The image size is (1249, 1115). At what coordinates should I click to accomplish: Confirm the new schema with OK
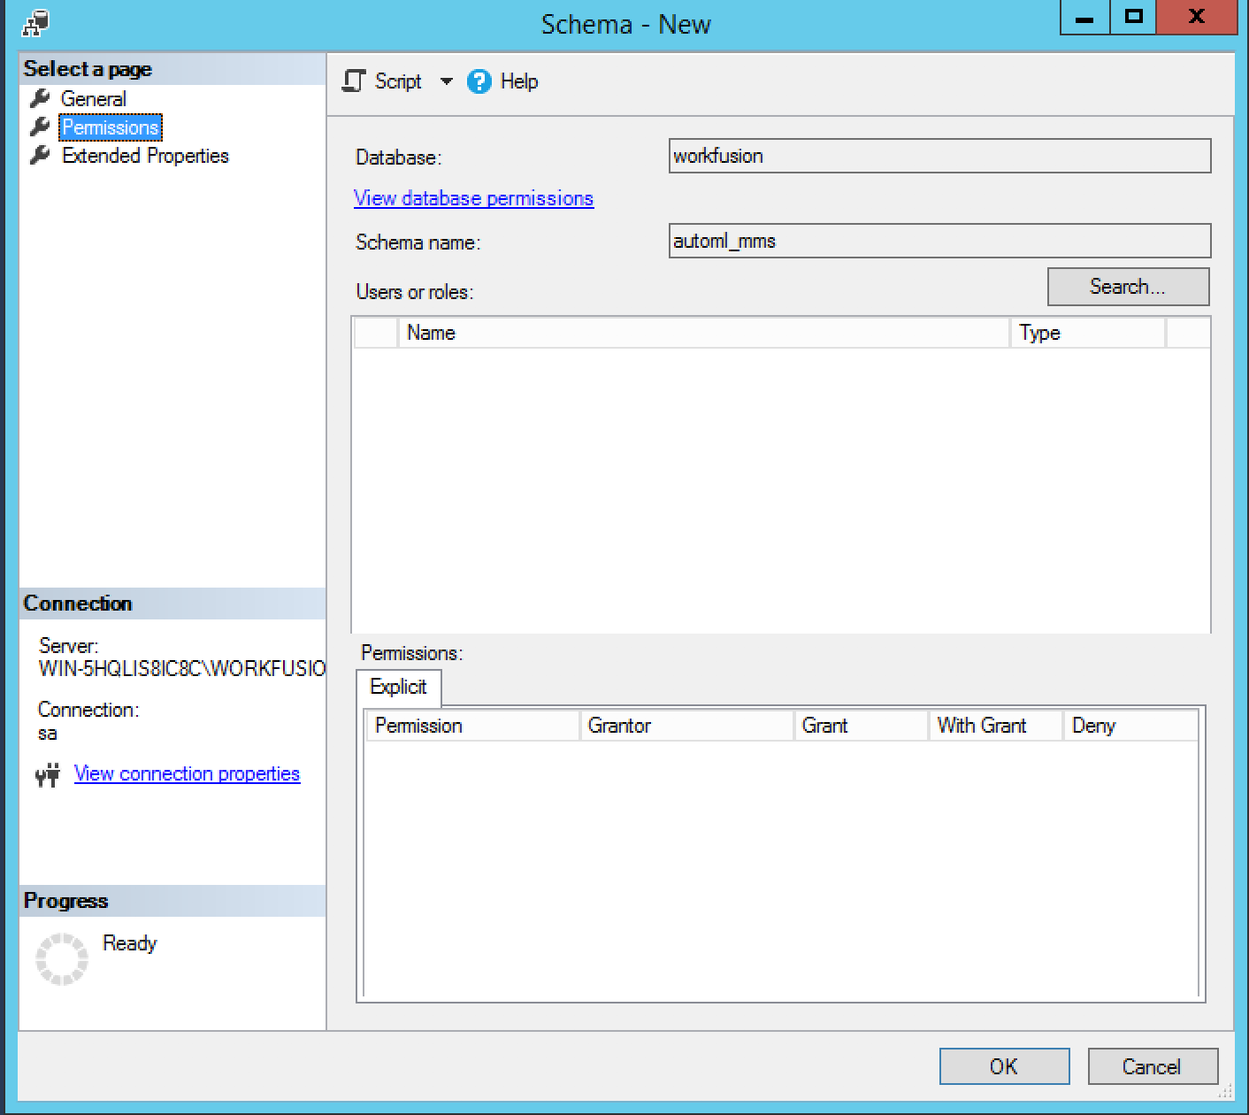tap(1004, 1066)
